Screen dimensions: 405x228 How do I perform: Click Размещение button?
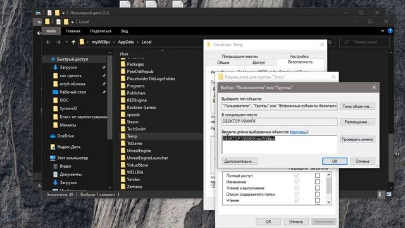[357, 122]
